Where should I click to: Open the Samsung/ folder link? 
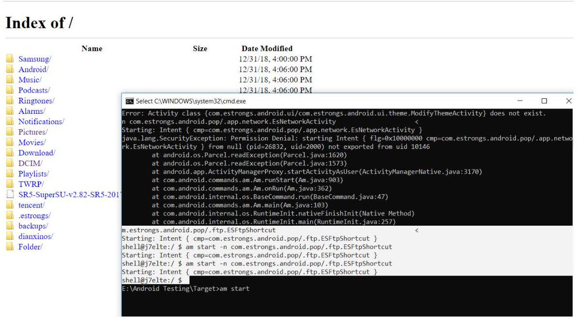(x=34, y=59)
